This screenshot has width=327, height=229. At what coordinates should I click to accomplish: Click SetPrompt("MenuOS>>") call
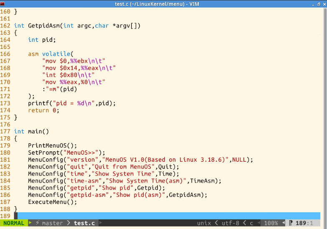pos(66,153)
